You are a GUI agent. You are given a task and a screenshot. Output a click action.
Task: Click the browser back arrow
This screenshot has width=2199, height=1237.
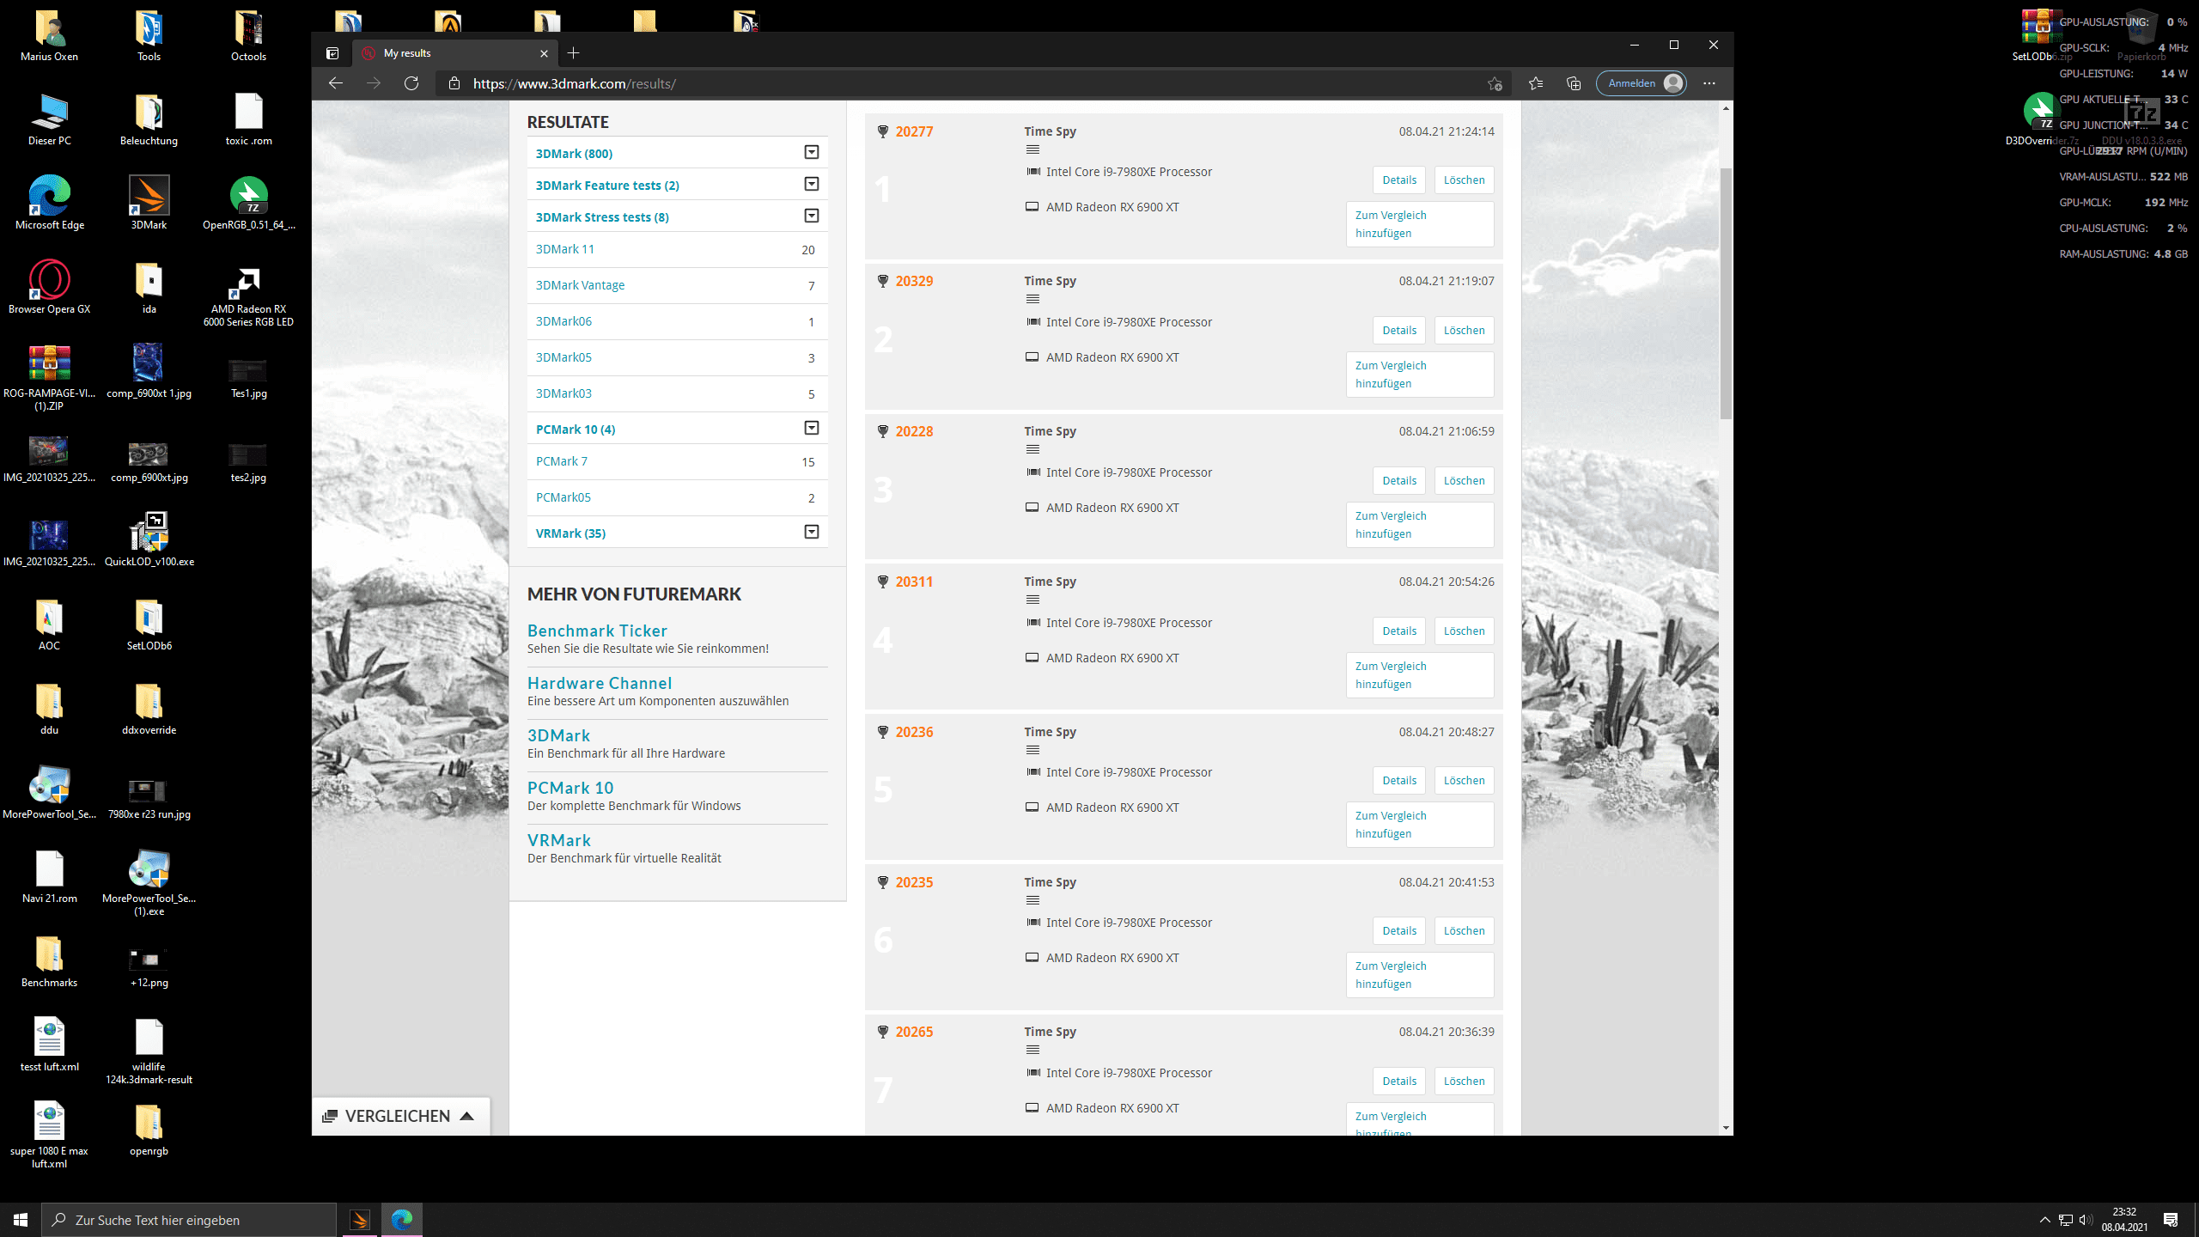(x=336, y=83)
